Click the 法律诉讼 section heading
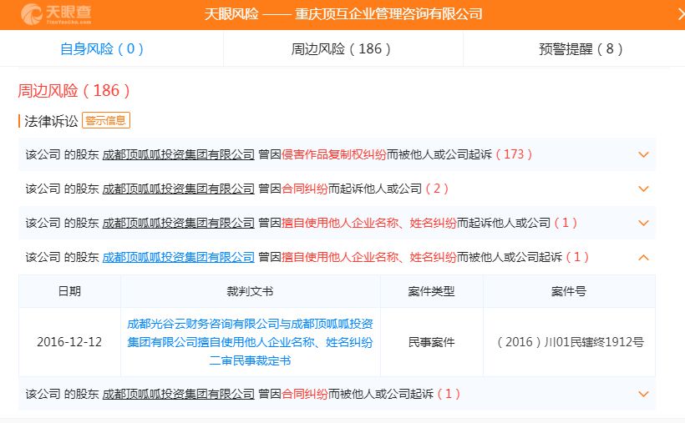This screenshot has width=685, height=423. (51, 121)
